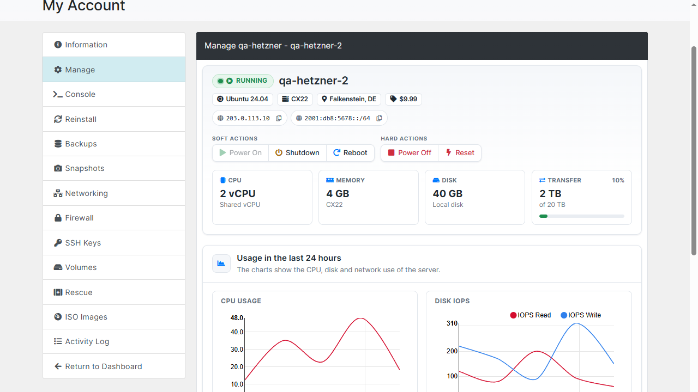
Task: Toggle the IOPS Write legend series
Action: (x=581, y=315)
